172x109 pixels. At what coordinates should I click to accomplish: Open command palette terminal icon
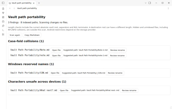[x=3, y=30]
